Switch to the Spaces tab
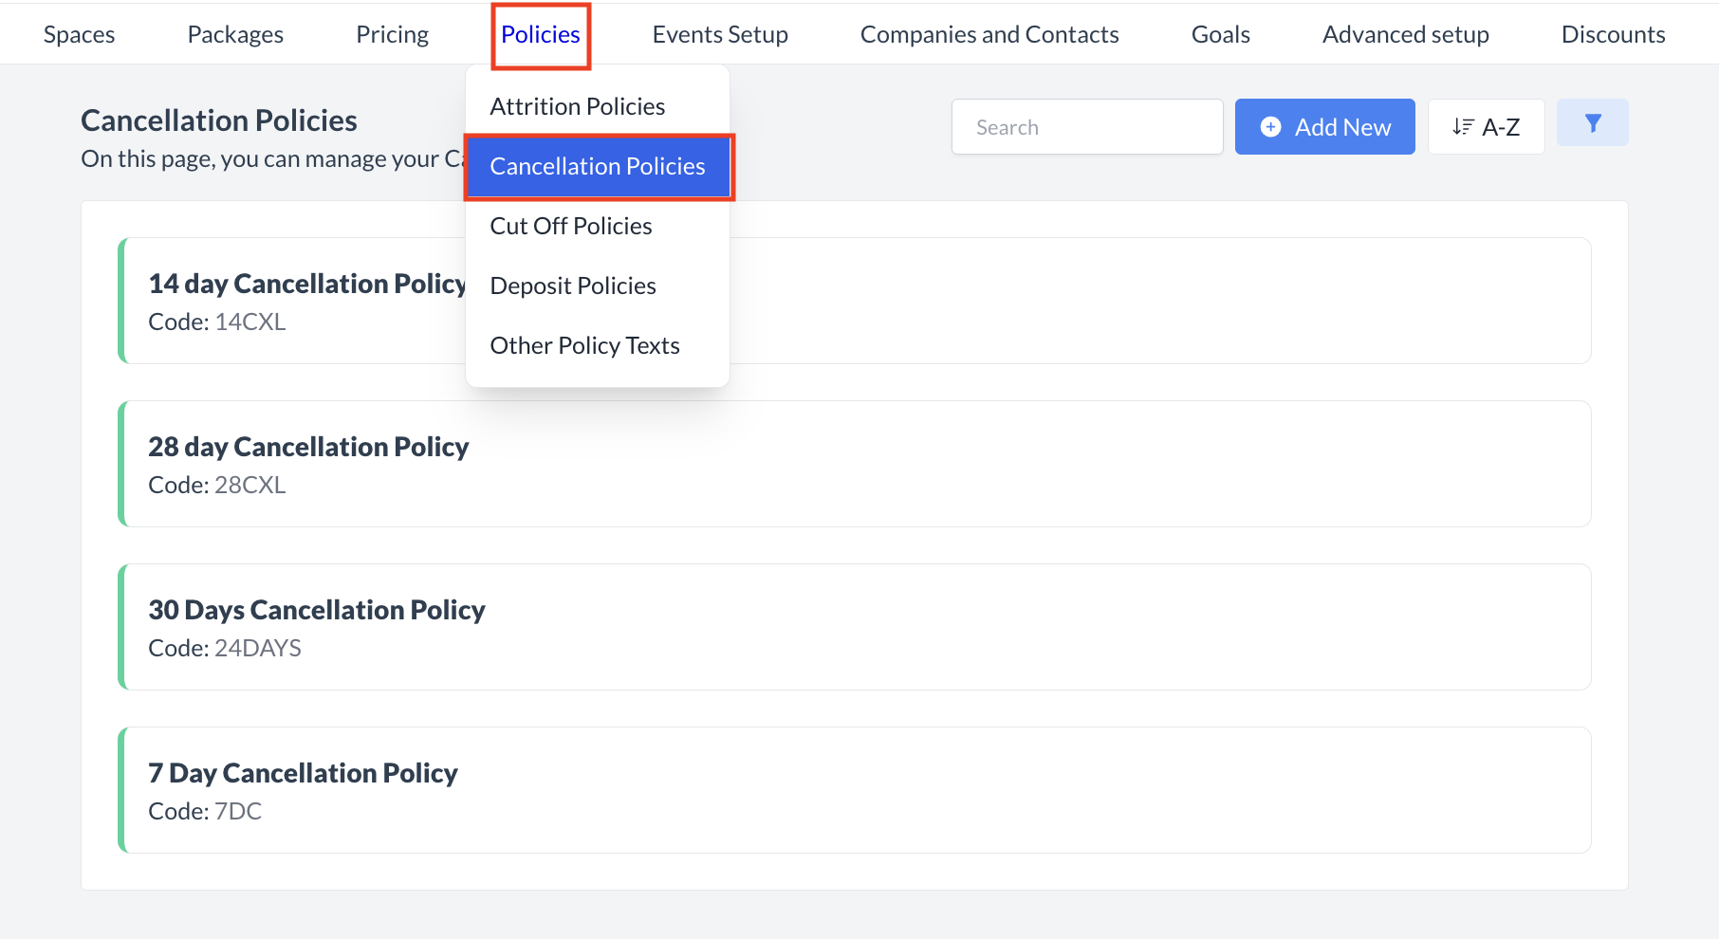 click(79, 34)
